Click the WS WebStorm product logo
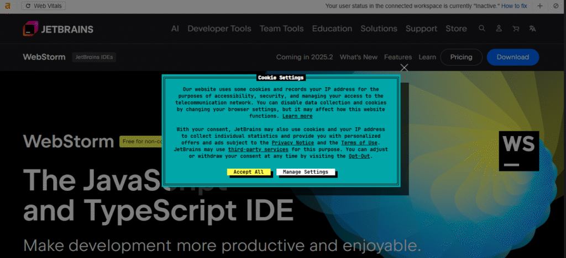This screenshot has width=566, height=258. tap(519, 151)
